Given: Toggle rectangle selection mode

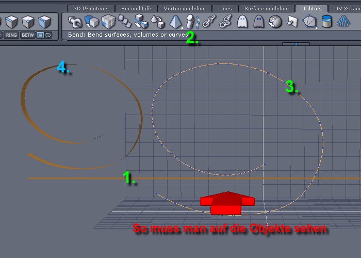Looking at the screenshot, I should click(40, 35).
